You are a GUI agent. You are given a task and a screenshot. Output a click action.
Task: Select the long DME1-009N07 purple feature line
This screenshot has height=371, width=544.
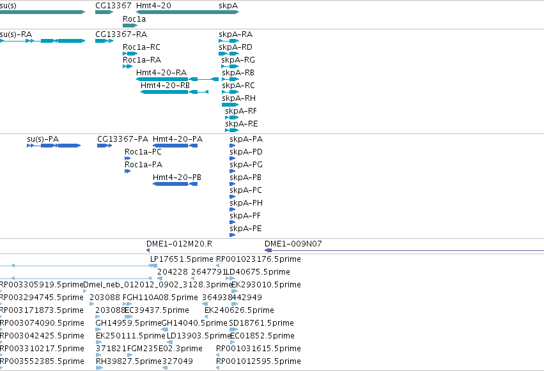click(404, 250)
